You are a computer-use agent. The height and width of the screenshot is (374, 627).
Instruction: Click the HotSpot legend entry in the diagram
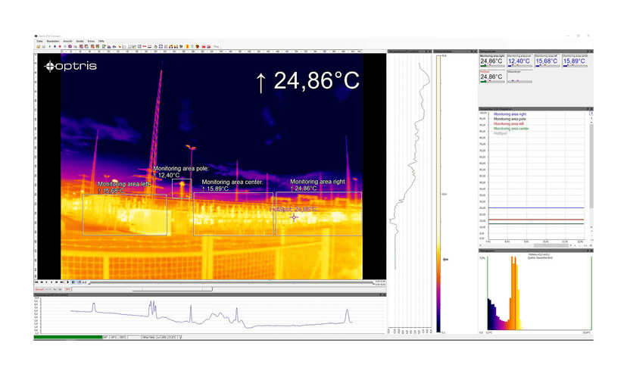(501, 133)
